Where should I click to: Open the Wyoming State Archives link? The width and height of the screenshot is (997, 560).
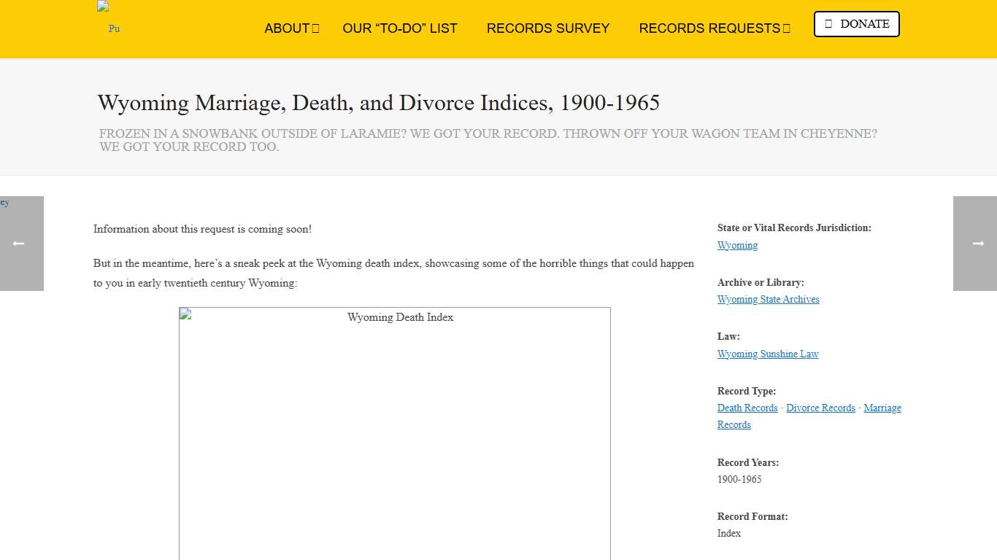click(768, 299)
